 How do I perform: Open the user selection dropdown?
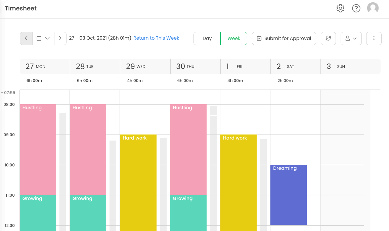[x=351, y=38]
